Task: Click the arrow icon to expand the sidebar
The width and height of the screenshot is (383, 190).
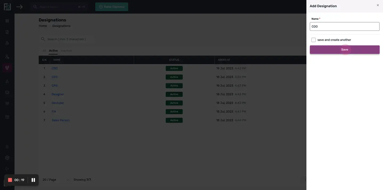Action: [19, 7]
